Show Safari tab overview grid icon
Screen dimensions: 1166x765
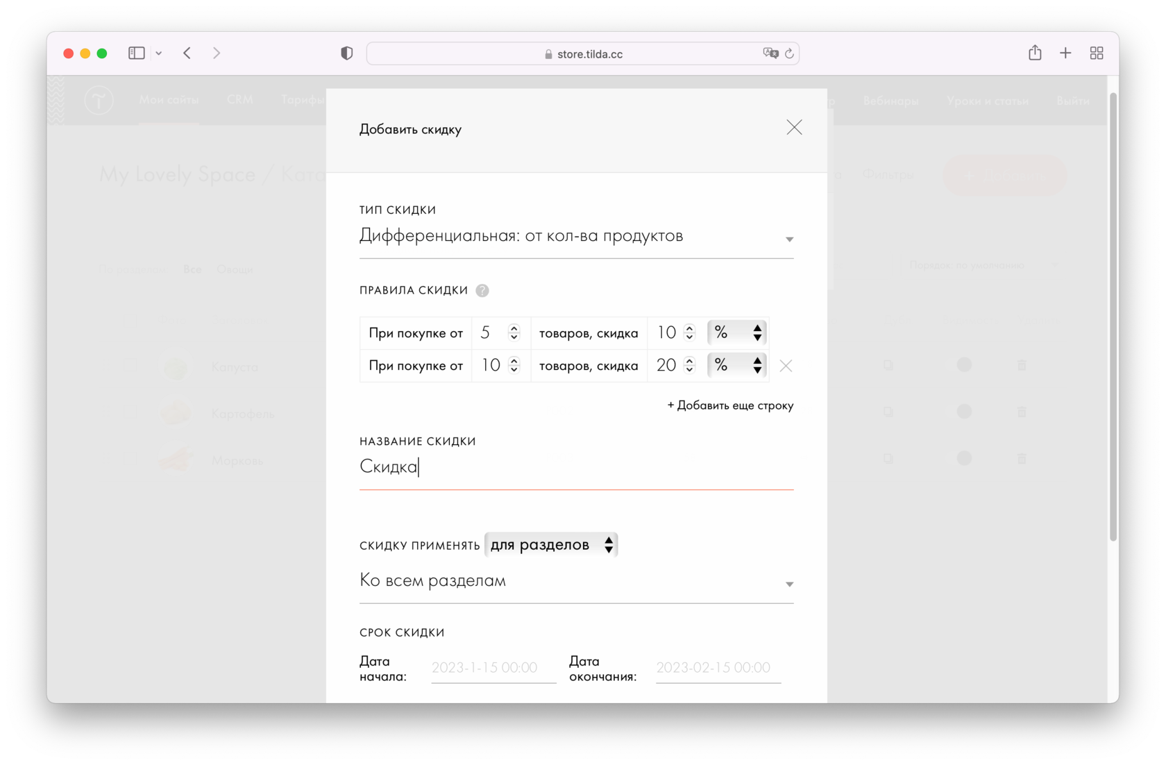(x=1097, y=53)
